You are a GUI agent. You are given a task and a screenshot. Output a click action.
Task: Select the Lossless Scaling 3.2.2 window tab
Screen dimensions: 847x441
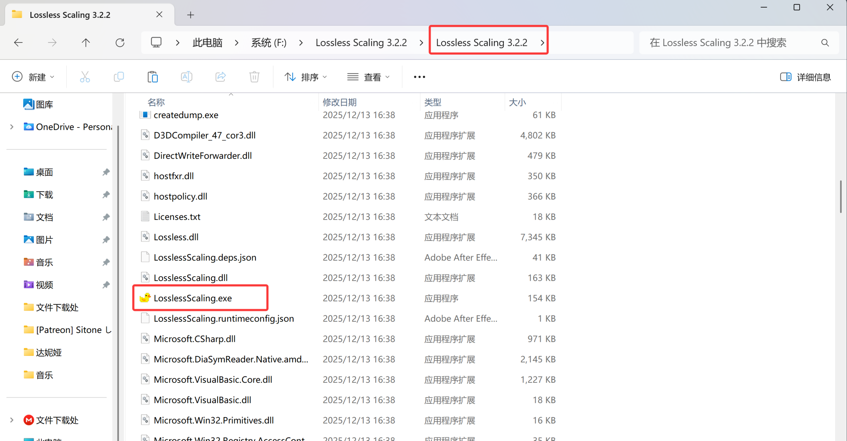click(89, 15)
